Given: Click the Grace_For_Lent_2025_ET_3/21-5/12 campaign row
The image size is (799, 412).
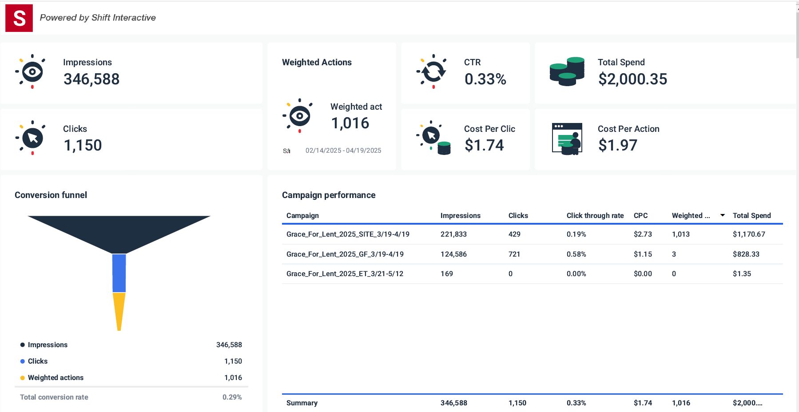Looking at the screenshot, I should point(345,273).
